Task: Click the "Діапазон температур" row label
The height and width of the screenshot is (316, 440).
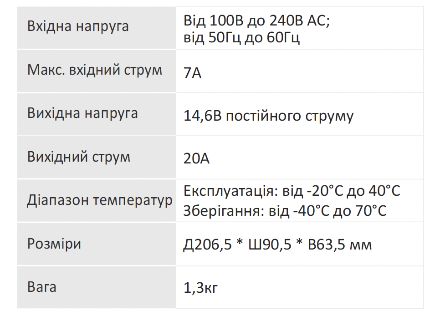Action: coord(100,200)
